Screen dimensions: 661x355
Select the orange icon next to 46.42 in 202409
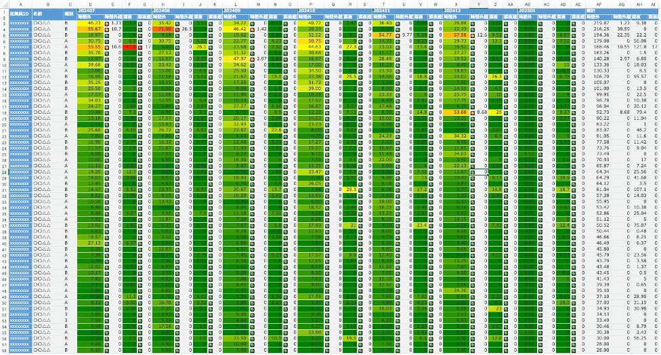[251, 29]
